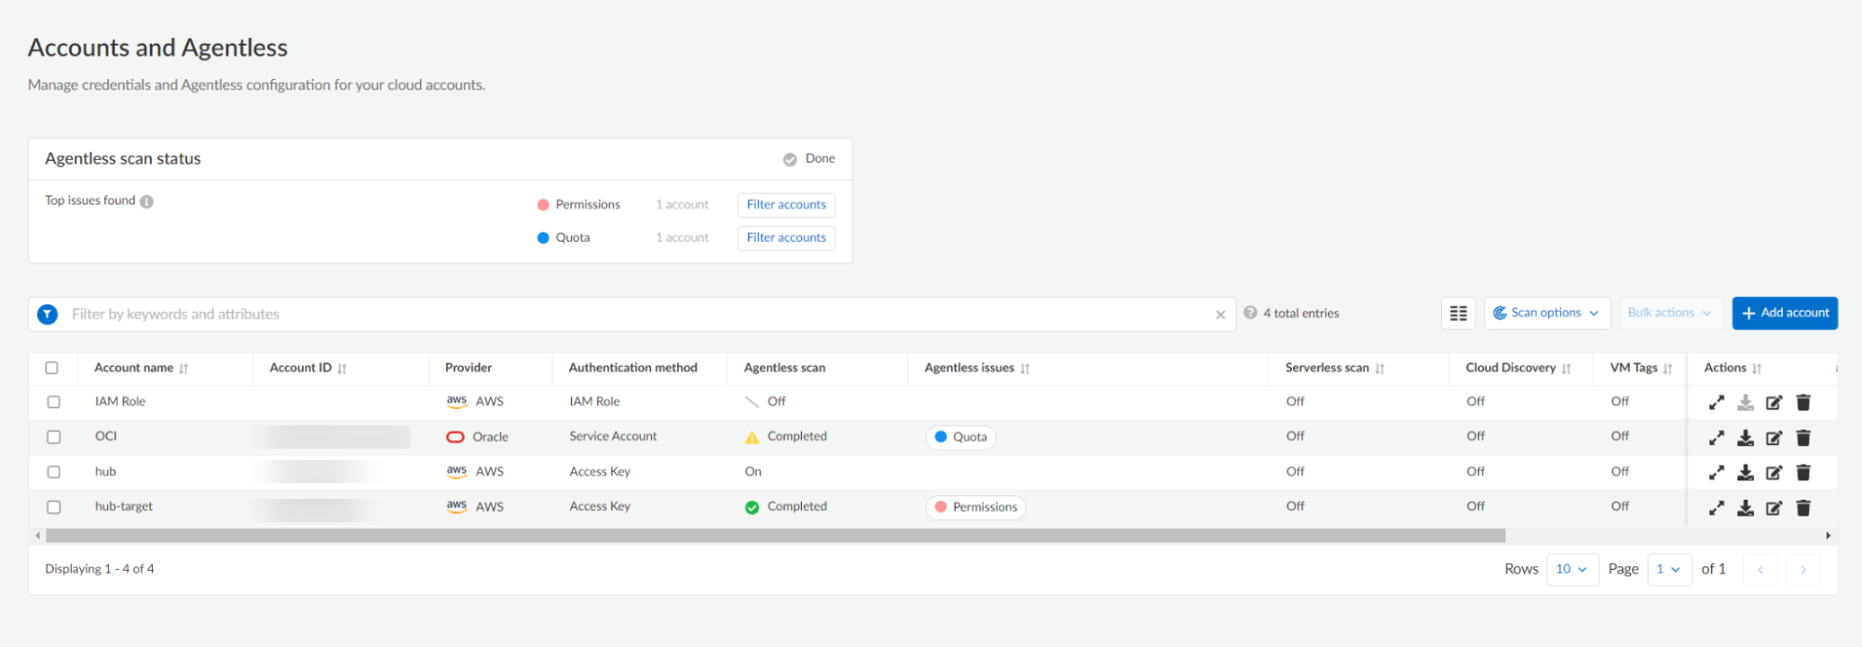Toggle the select-all accounts checkbox
1862x647 pixels.
pos(52,368)
